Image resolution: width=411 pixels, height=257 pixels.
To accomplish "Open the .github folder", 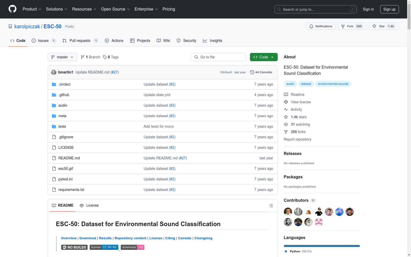I will (x=64, y=95).
